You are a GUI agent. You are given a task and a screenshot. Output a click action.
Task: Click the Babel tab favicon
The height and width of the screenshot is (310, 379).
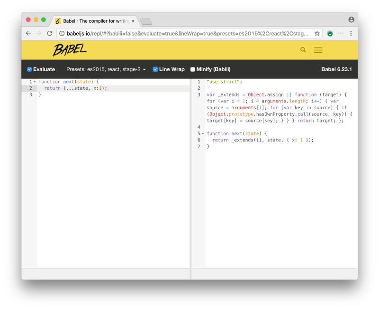58,21
